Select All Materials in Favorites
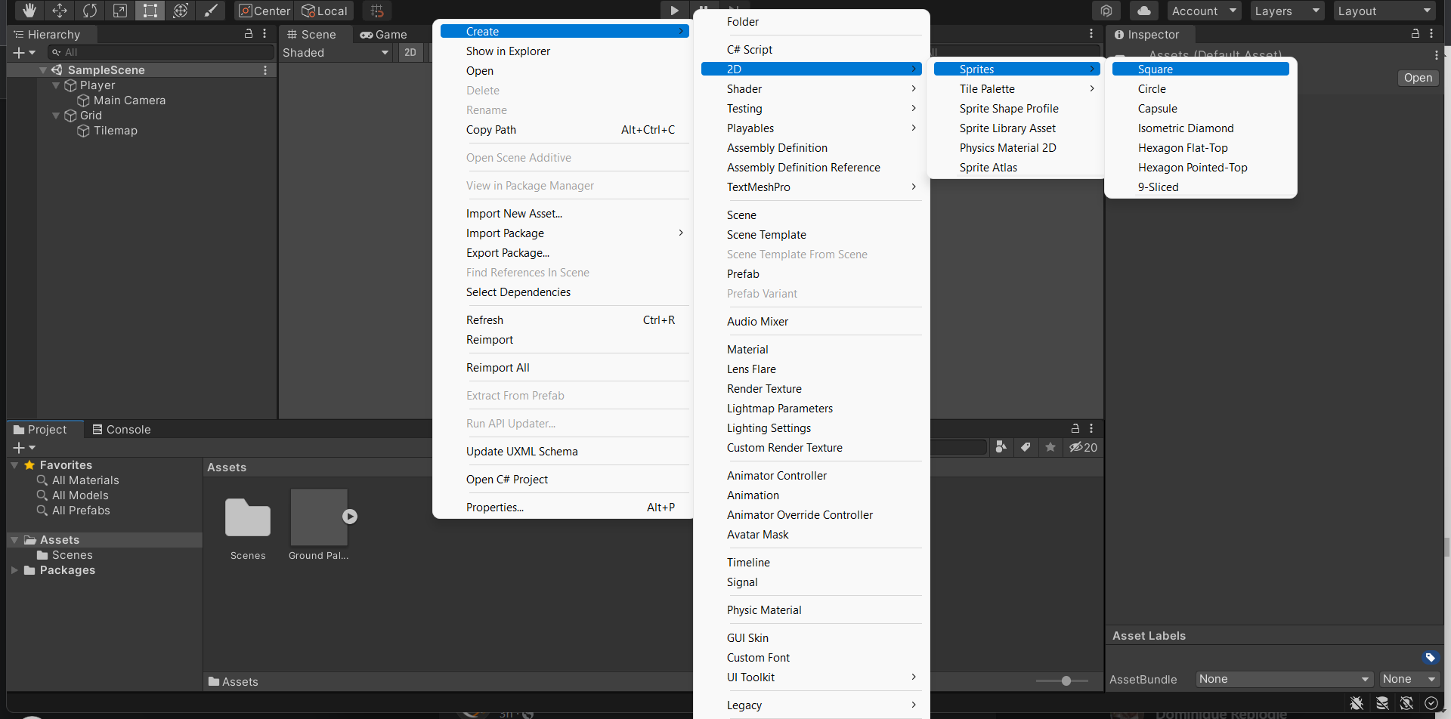This screenshot has height=719, width=1451. [85, 480]
